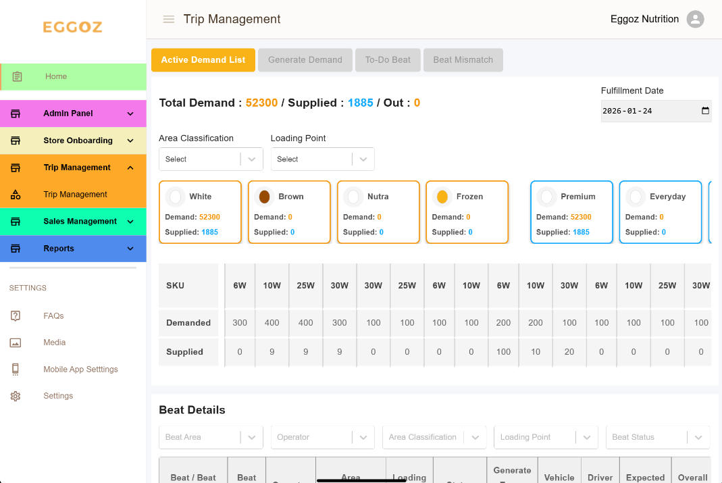Click the Media image icon
Screen dimensions: 722x483
[x=16, y=342]
